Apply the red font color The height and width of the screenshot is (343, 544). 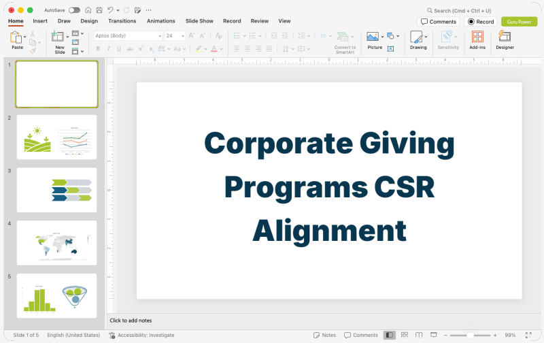214,49
